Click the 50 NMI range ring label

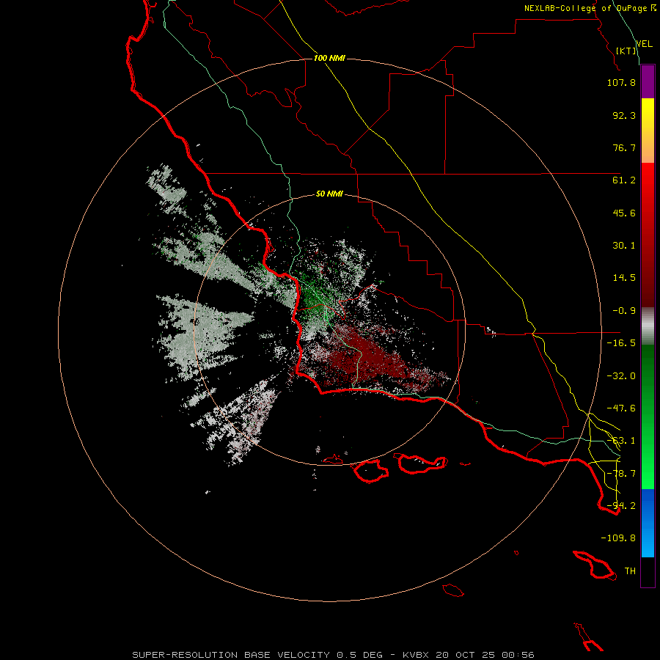pyautogui.click(x=329, y=194)
